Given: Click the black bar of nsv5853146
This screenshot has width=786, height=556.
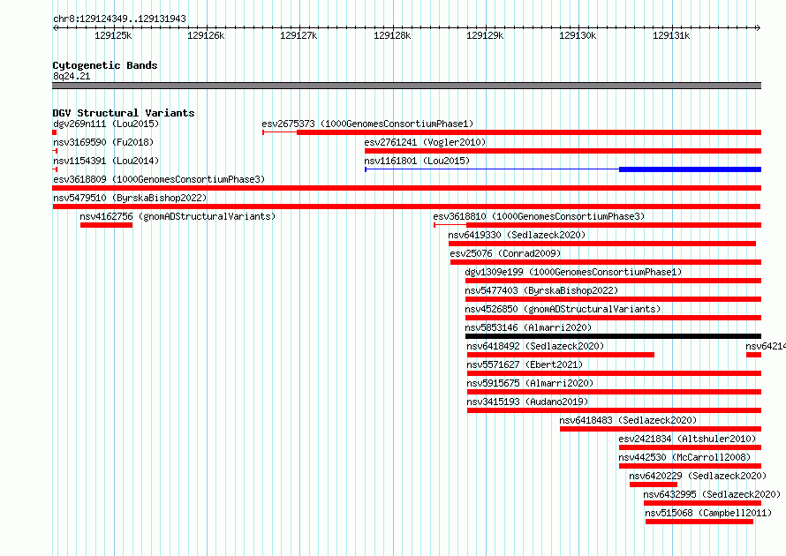Looking at the screenshot, I should [x=613, y=336].
